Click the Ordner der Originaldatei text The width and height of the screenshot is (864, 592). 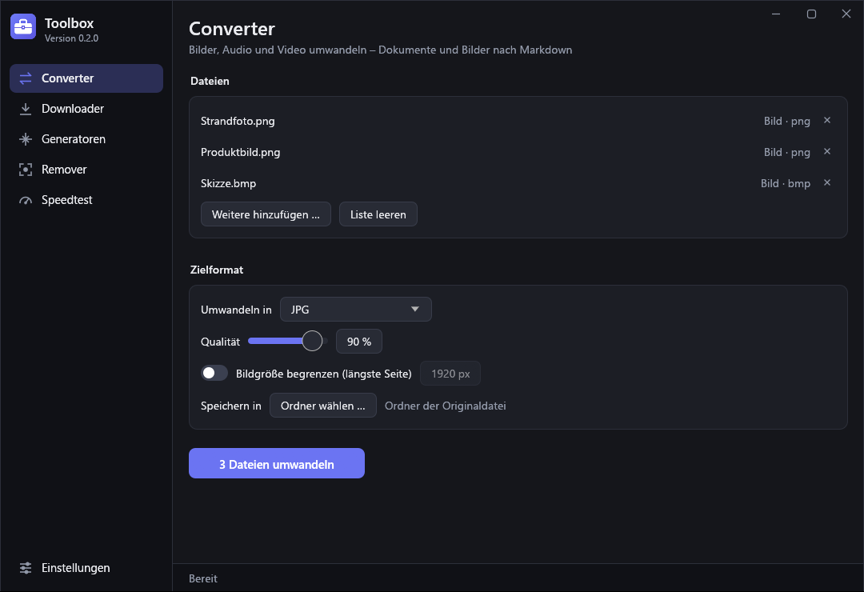coord(446,406)
